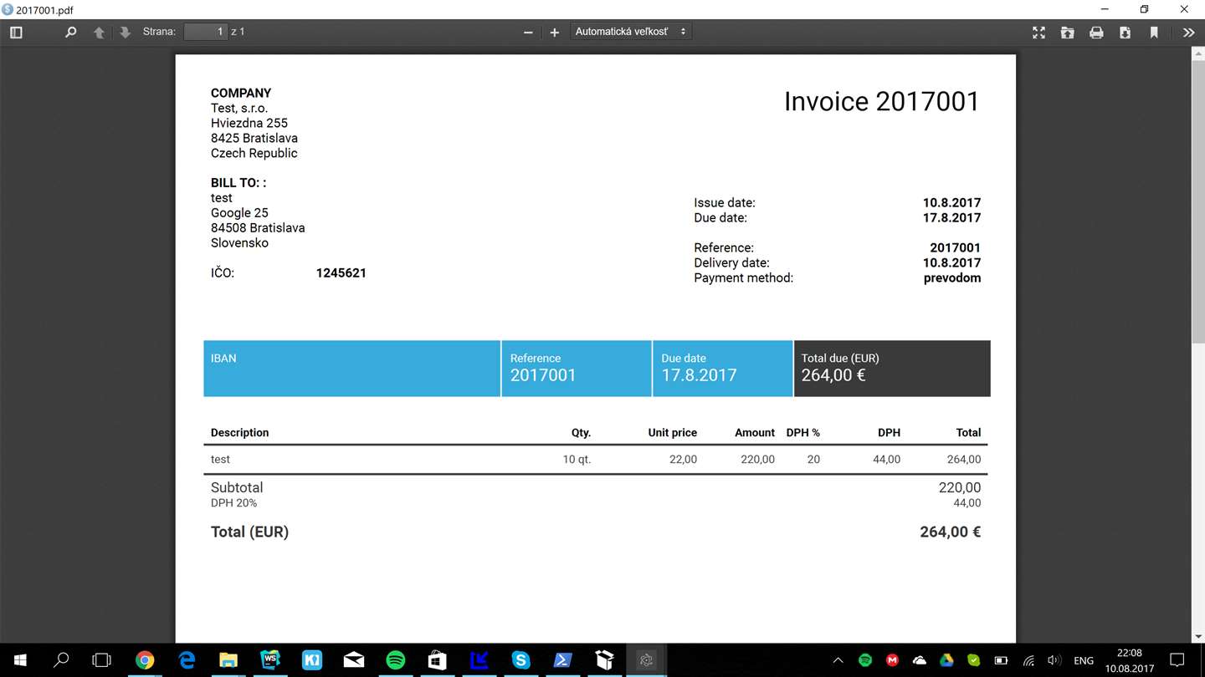Switch to presentation mode
This screenshot has height=677, width=1205.
[x=1038, y=33]
